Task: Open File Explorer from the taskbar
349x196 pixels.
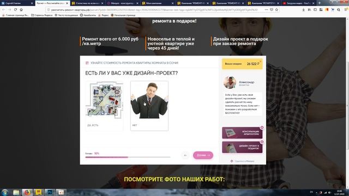Action: point(16,192)
